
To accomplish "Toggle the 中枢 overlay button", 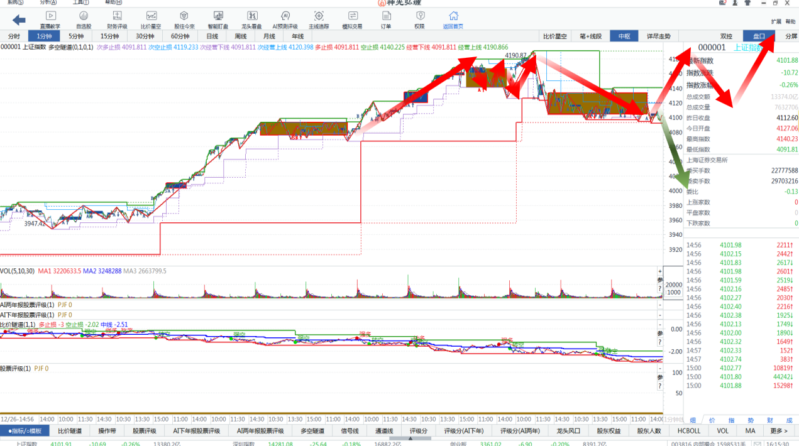I will (x=624, y=36).
